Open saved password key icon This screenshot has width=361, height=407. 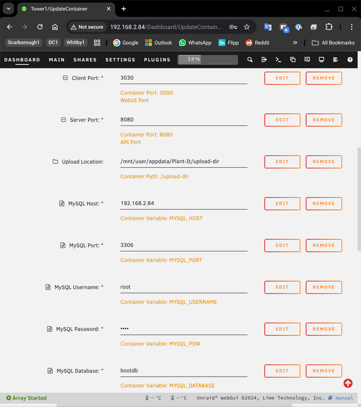pos(233,27)
